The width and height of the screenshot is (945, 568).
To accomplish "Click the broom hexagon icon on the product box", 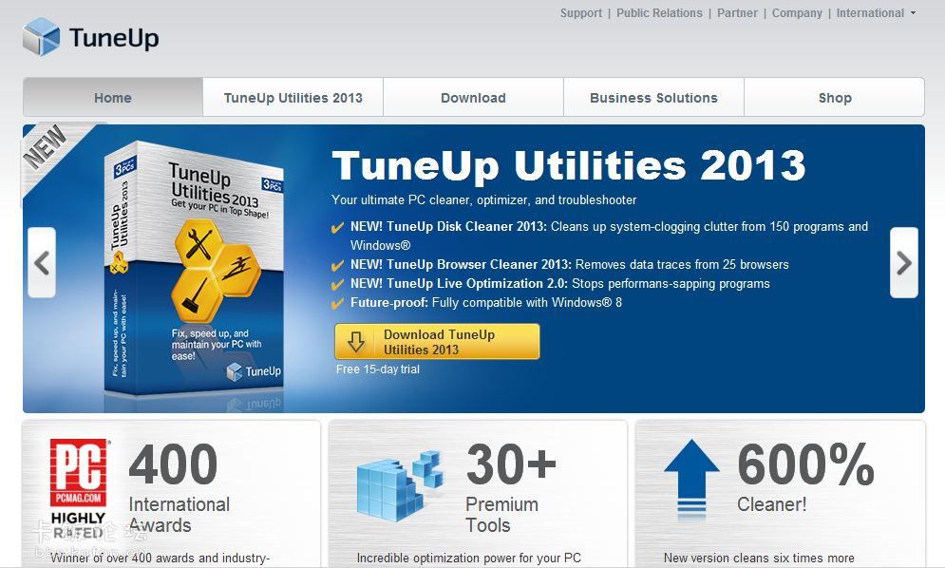I will pos(198,295).
